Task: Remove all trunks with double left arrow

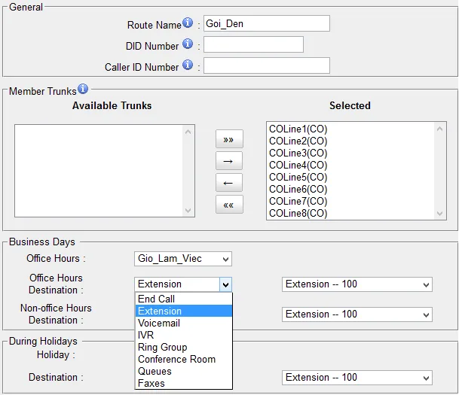Action: pos(229,205)
